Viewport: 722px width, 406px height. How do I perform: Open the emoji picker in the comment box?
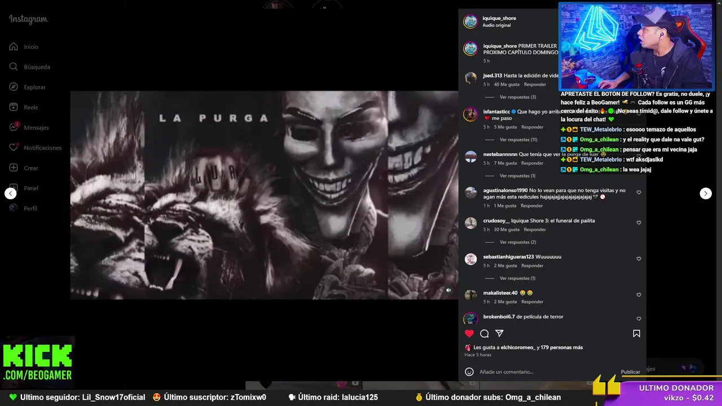469,372
